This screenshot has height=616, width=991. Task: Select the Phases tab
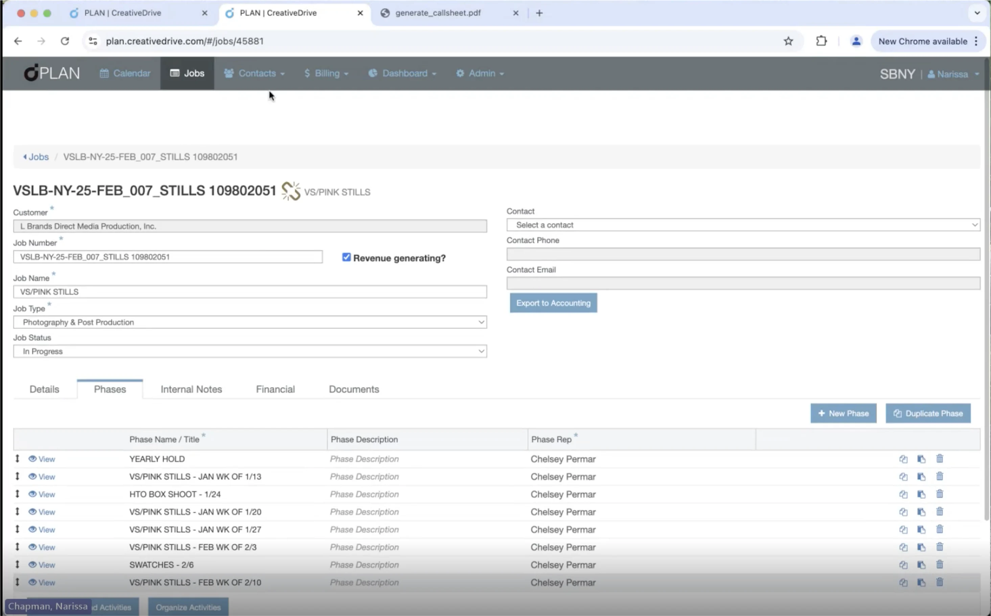(110, 389)
